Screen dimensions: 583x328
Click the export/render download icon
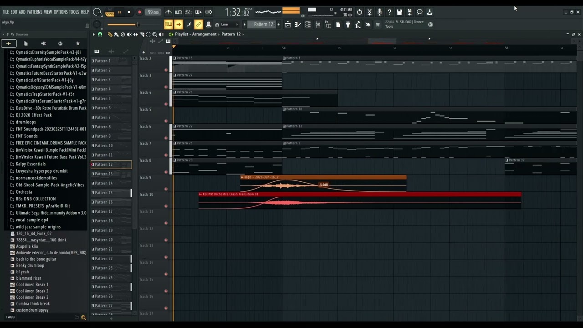pyautogui.click(x=430, y=12)
